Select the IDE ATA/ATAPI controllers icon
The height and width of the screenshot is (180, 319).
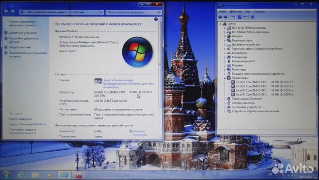[x=229, y=32]
